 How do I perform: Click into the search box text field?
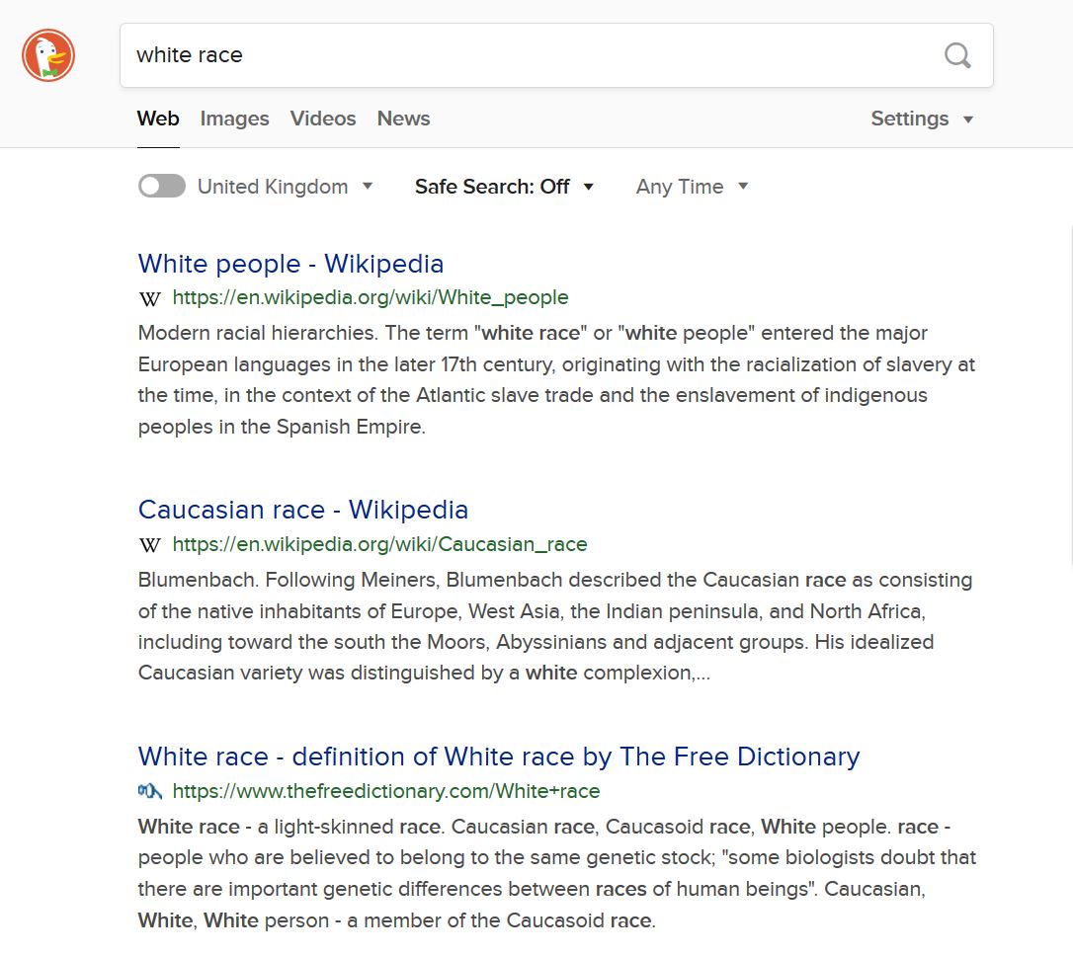(x=524, y=55)
